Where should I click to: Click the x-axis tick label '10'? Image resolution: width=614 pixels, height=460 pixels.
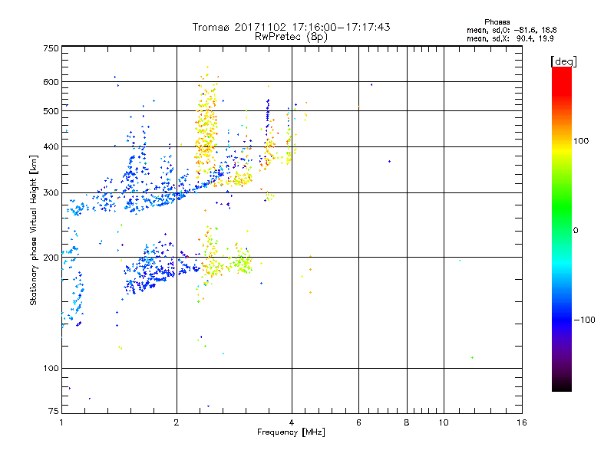444,422
